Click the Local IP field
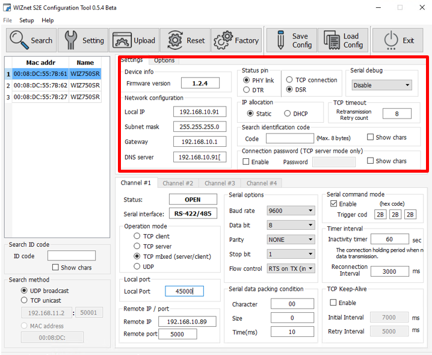 pyautogui.click(x=200, y=112)
